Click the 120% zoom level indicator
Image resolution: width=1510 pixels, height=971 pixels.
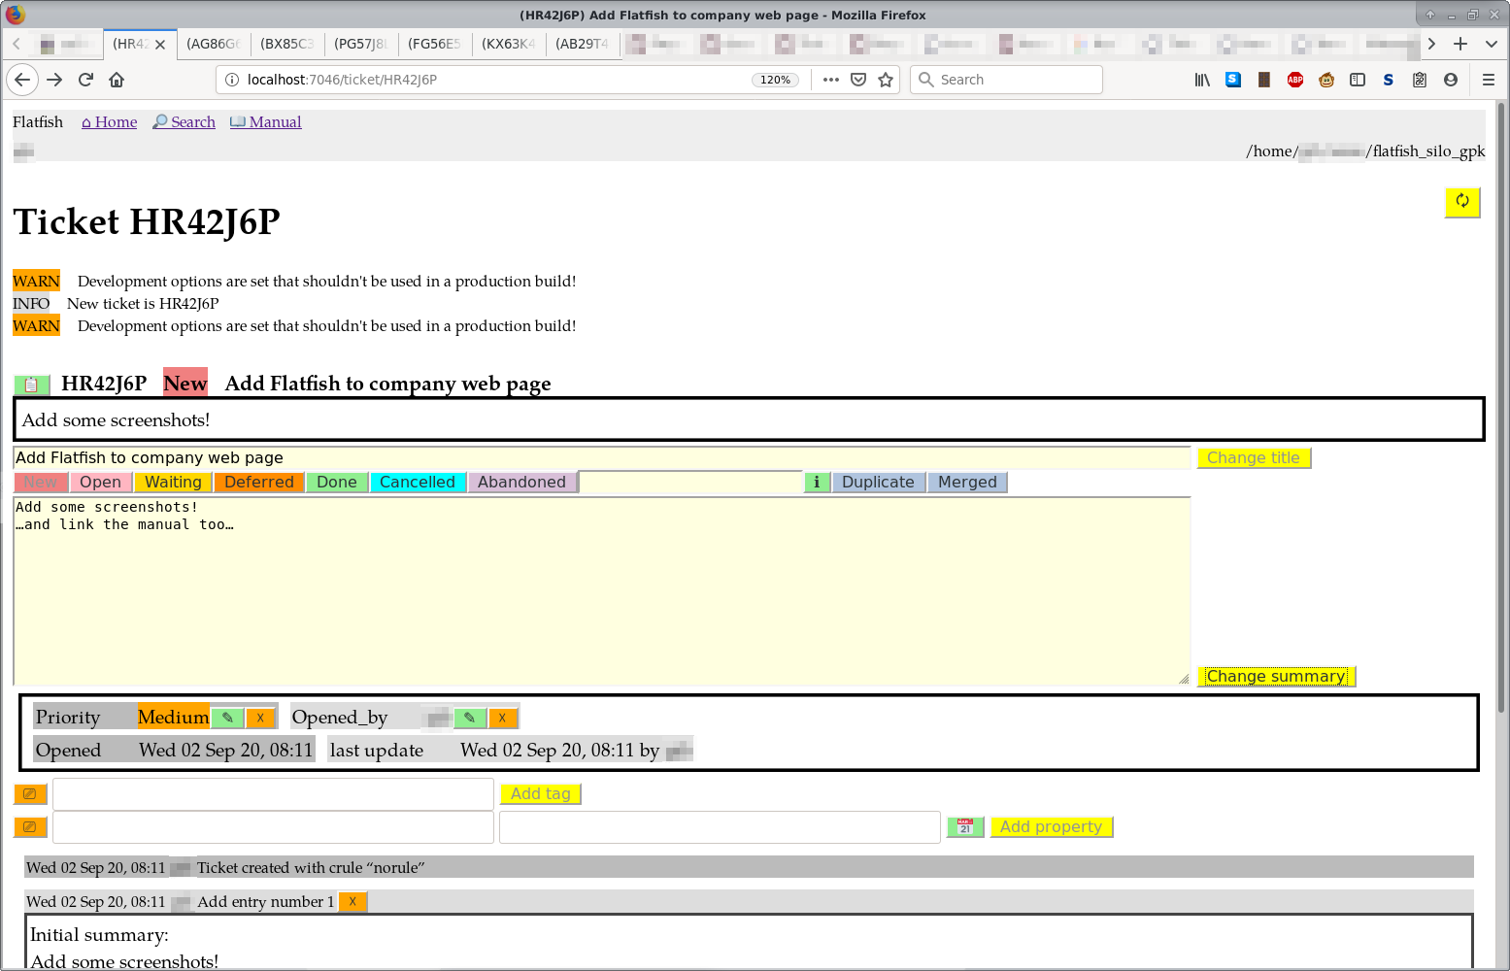775,80
